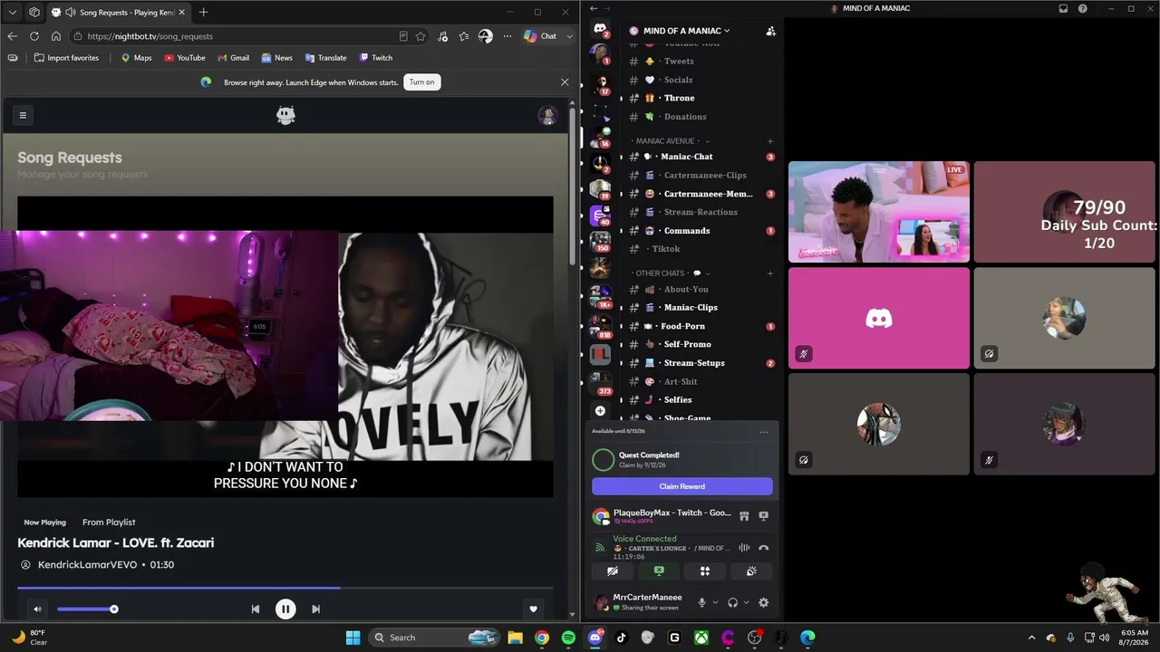Adjust the Nightbot volume slider
The width and height of the screenshot is (1160, 652).
(86, 609)
